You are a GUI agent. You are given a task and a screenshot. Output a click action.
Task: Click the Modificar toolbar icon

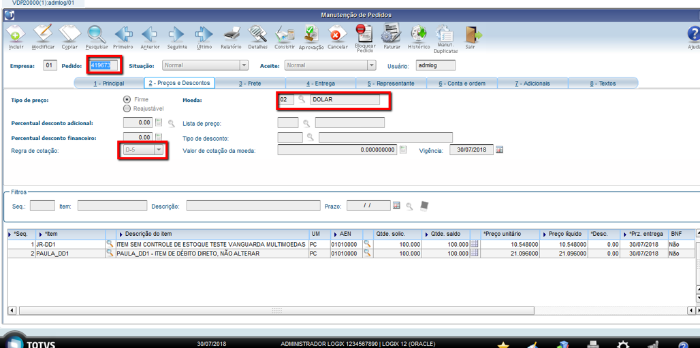[x=43, y=34]
